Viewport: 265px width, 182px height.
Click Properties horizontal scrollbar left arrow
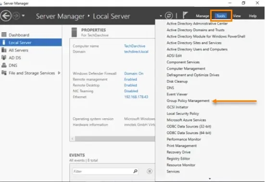click(x=73, y=139)
